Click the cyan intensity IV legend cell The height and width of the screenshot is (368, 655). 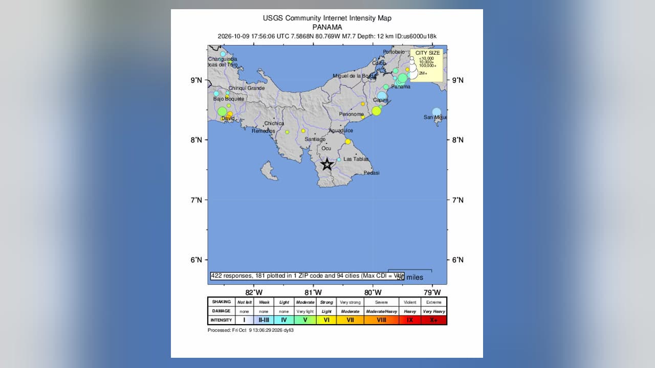284,320
